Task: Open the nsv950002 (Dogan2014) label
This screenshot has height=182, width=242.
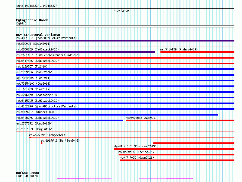Action: click(x=33, y=44)
